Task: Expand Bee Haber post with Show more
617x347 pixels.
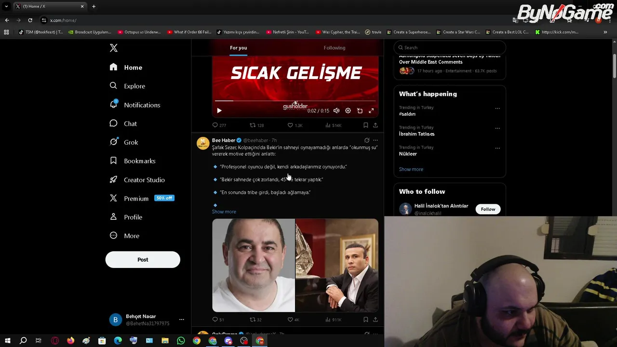Action: (224, 212)
